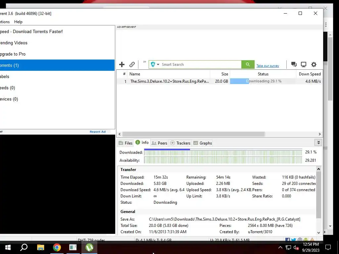
Task: Open Preferences with the gear icon
Action: coord(314,64)
